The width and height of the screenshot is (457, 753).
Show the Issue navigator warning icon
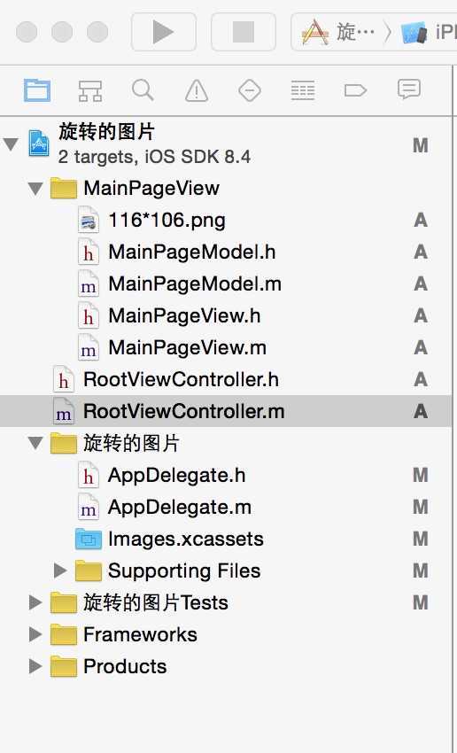[x=197, y=90]
